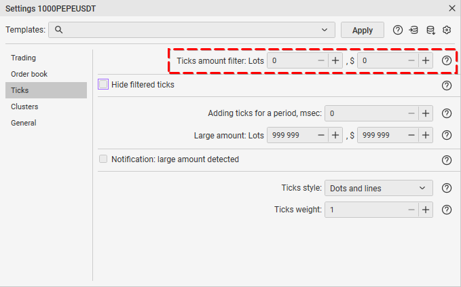This screenshot has height=287, width=461.
Task: Decrease Ticks amount filter Lots value
Action: coord(321,60)
